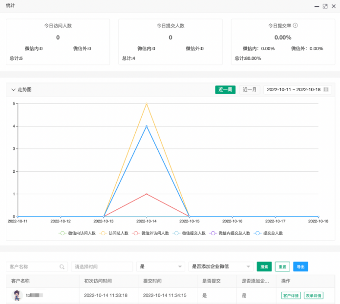Screen dimensions: 340x304
Task: Click the 微信外访问人数 point at value 1
Action: click(147, 194)
